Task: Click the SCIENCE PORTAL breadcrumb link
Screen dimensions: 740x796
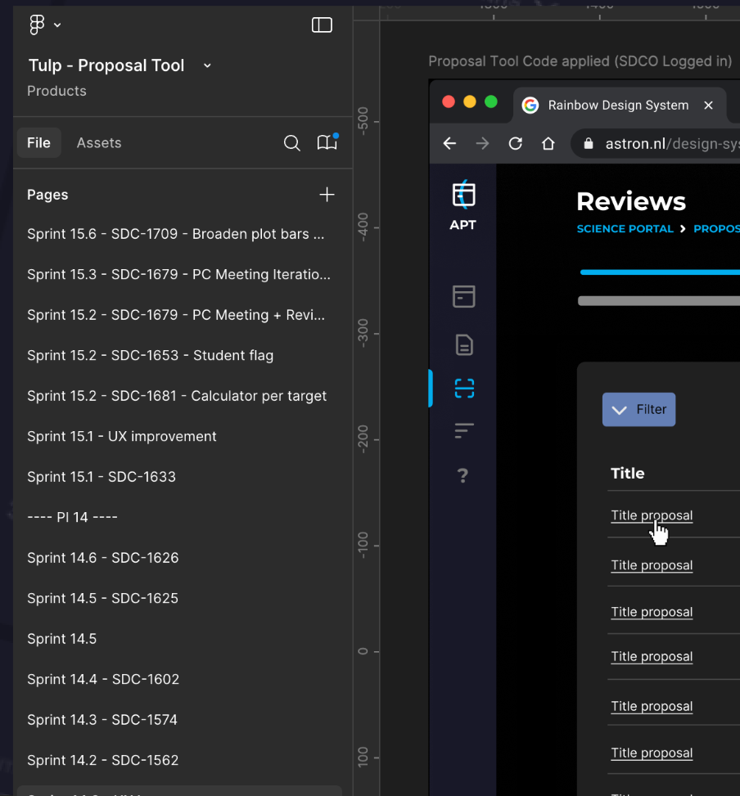Action: pos(625,229)
